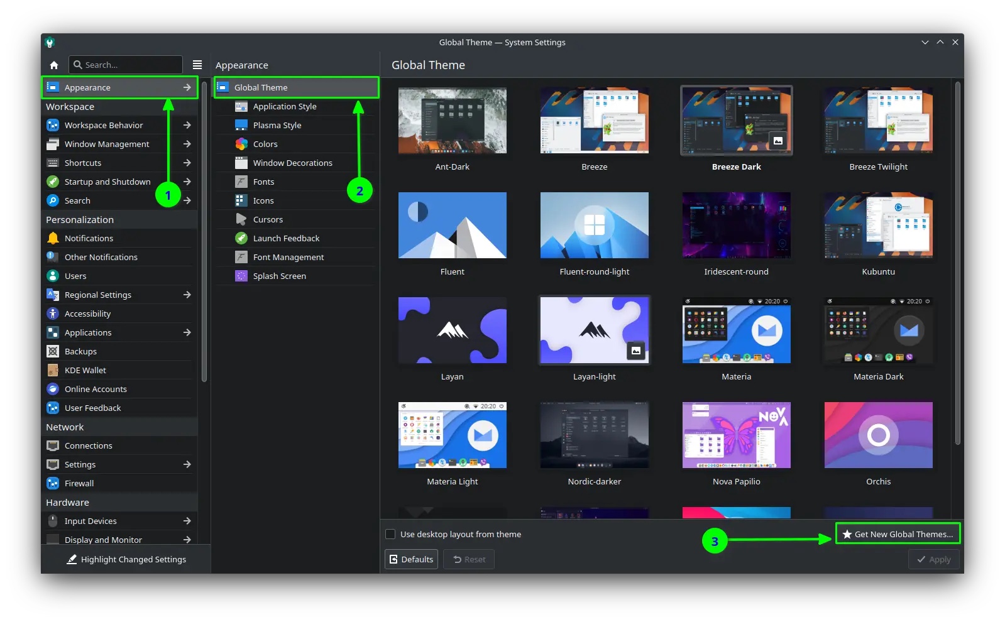This screenshot has width=1005, height=622.
Task: Open Plasma Style settings page
Action: point(277,125)
